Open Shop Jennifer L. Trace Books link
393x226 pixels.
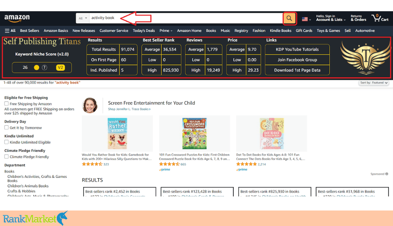(x=129, y=109)
